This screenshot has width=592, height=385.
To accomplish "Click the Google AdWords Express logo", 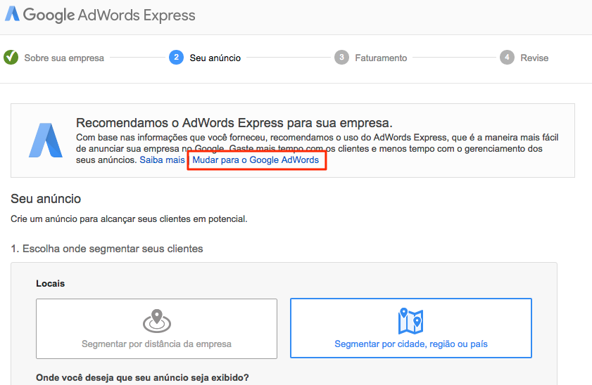I will [x=100, y=15].
